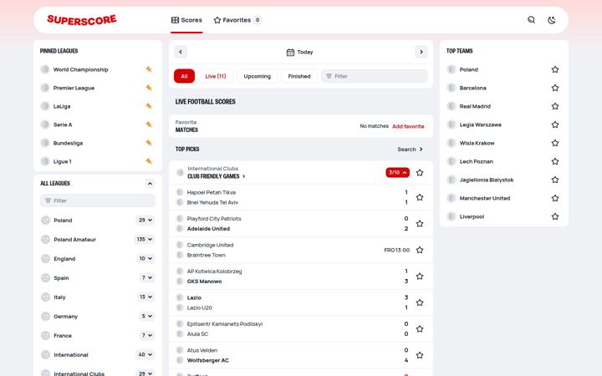602x376 pixels.
Task: Open the Scores tab
Action: point(186,20)
